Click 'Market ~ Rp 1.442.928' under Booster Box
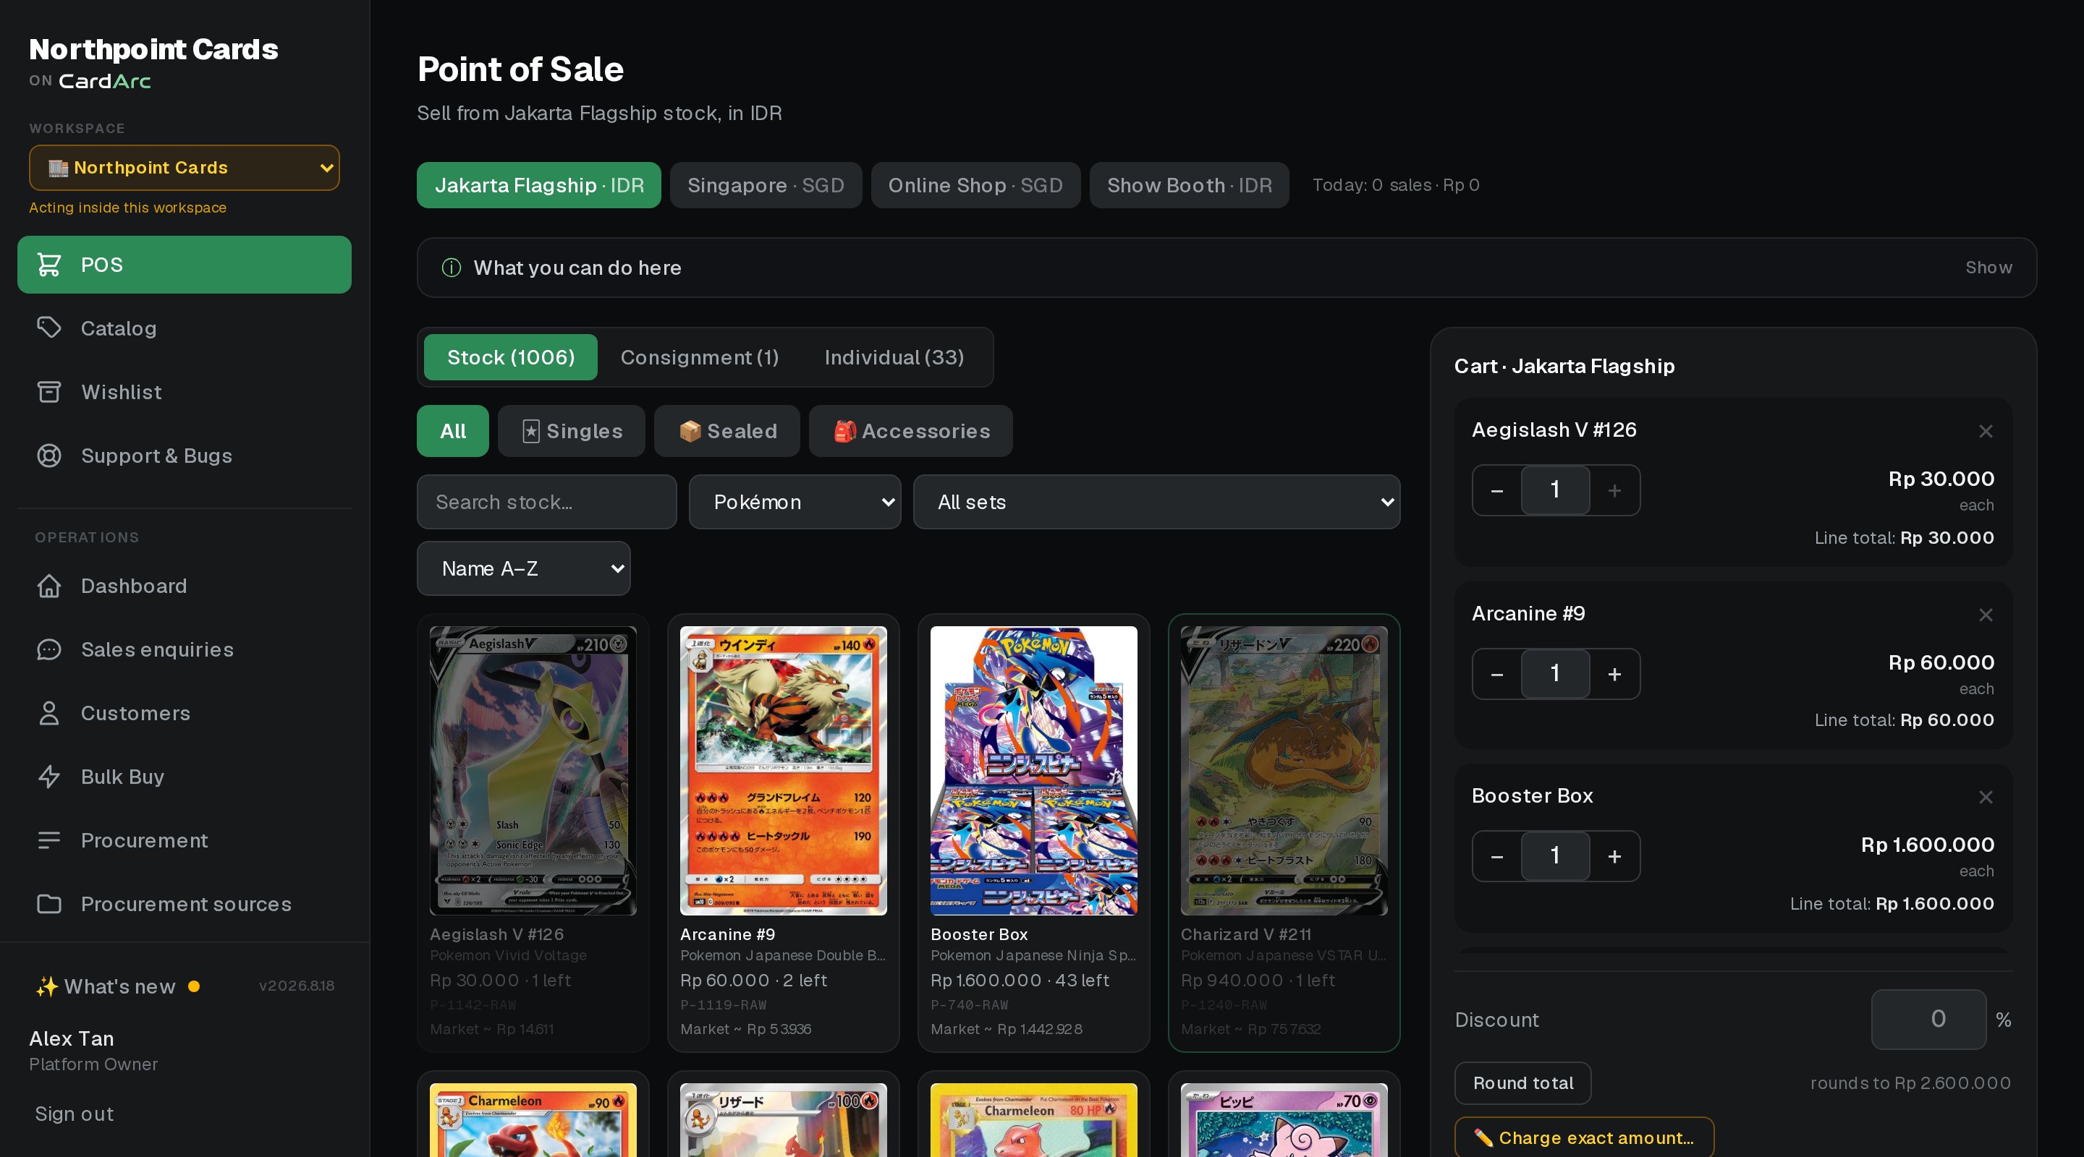 [x=1006, y=1028]
